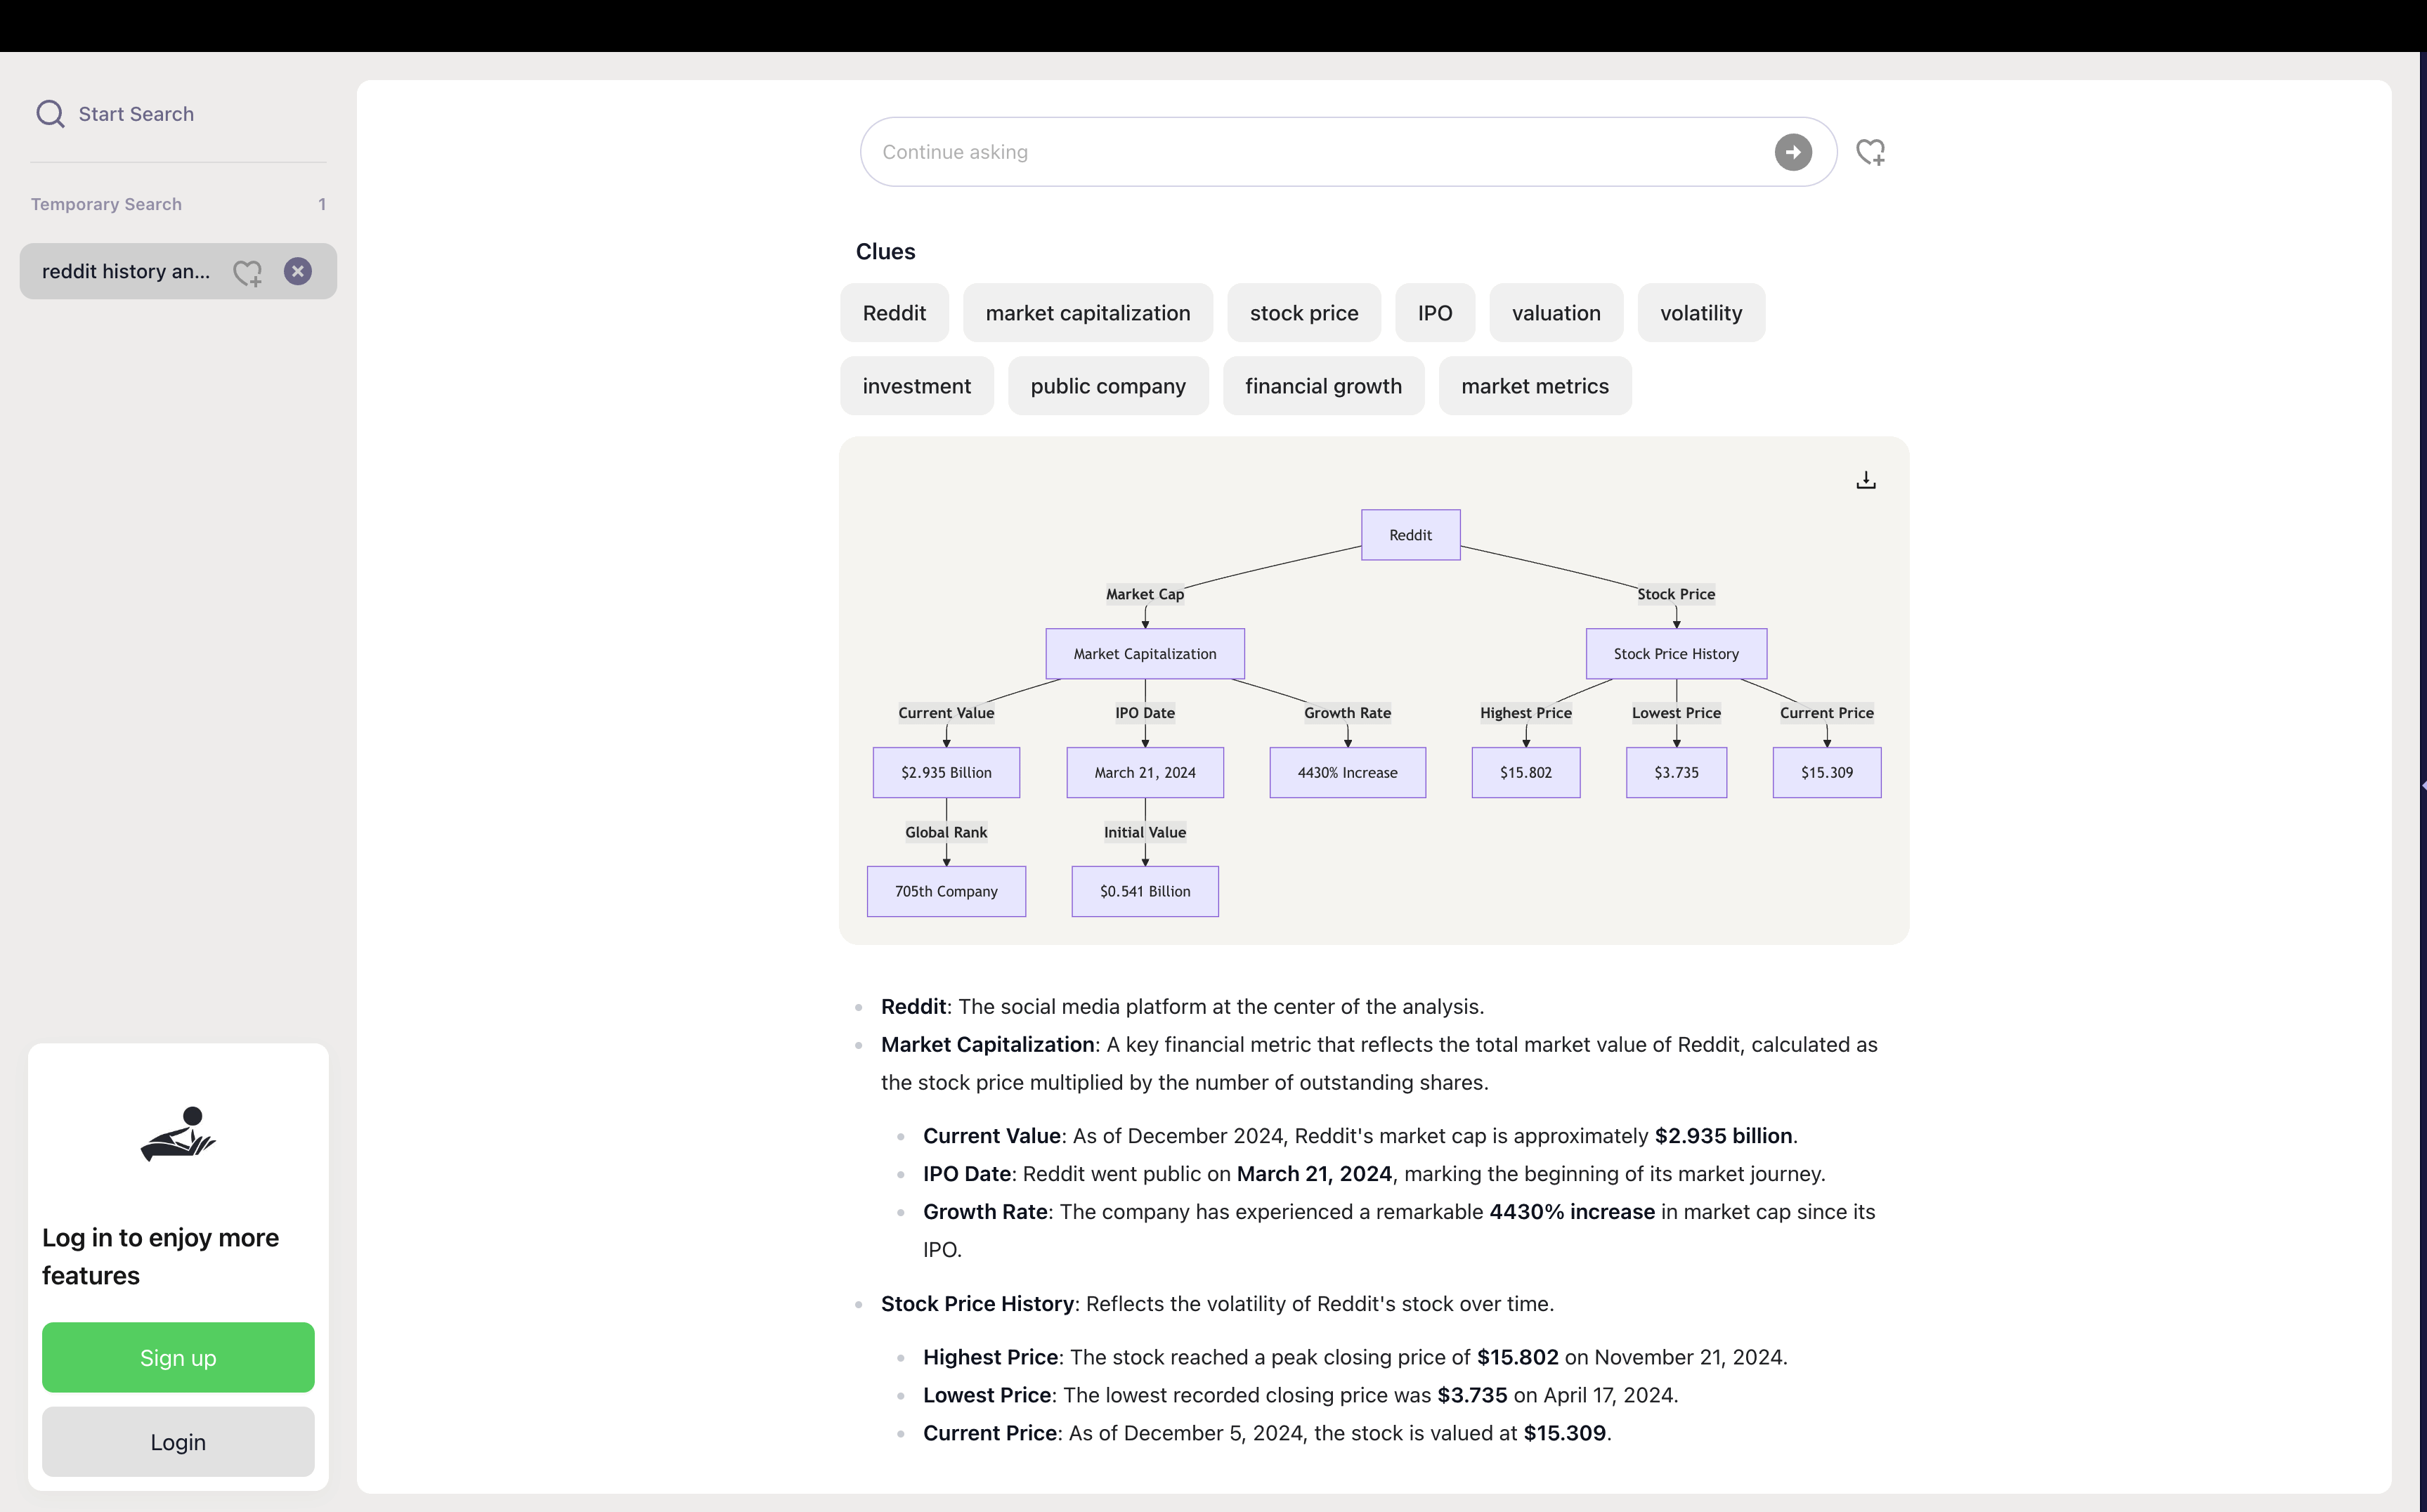The width and height of the screenshot is (2427, 1512).
Task: Choose the valuation clue tag
Action: [1556, 313]
